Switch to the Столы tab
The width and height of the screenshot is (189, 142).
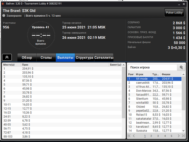click(x=46, y=58)
